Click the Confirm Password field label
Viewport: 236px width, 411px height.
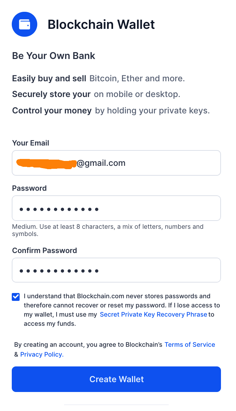tap(44, 250)
